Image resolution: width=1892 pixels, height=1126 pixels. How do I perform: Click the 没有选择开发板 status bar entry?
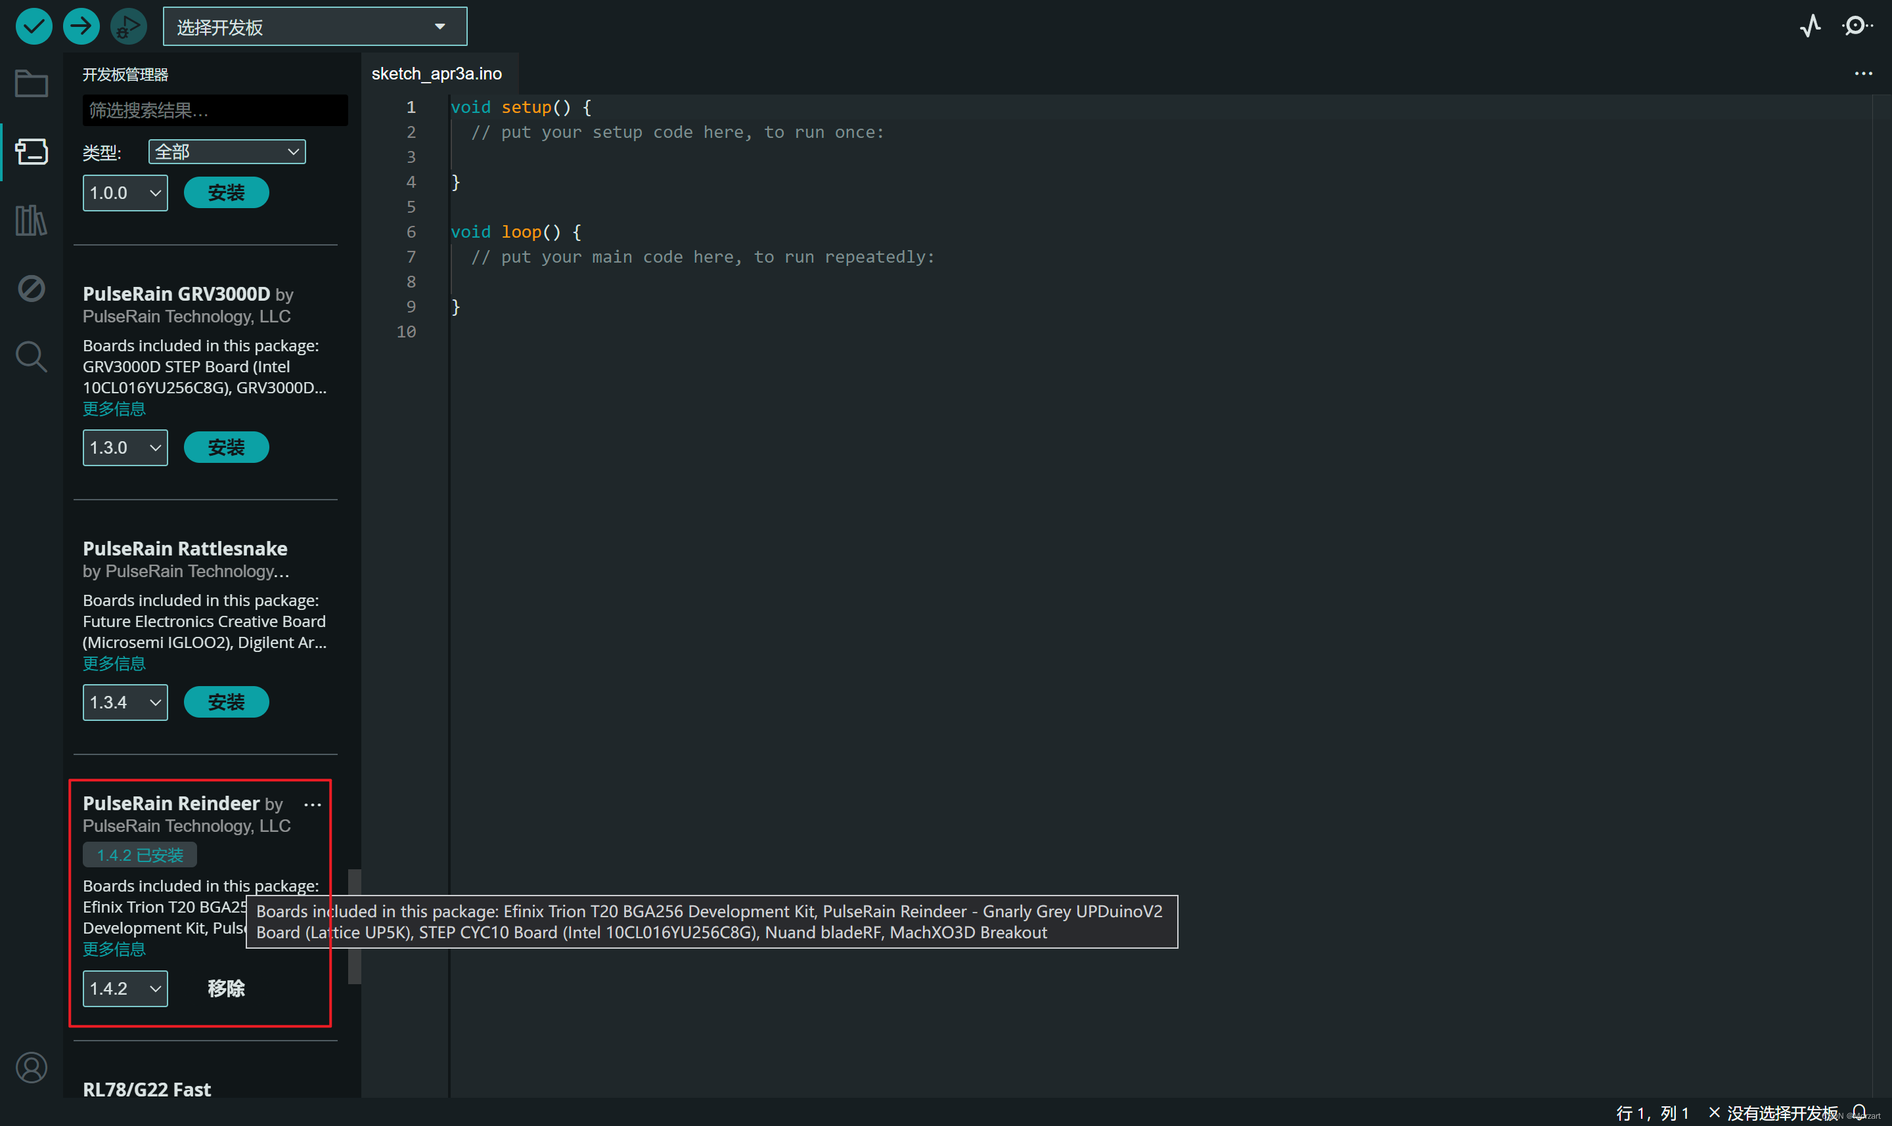1774,1112
